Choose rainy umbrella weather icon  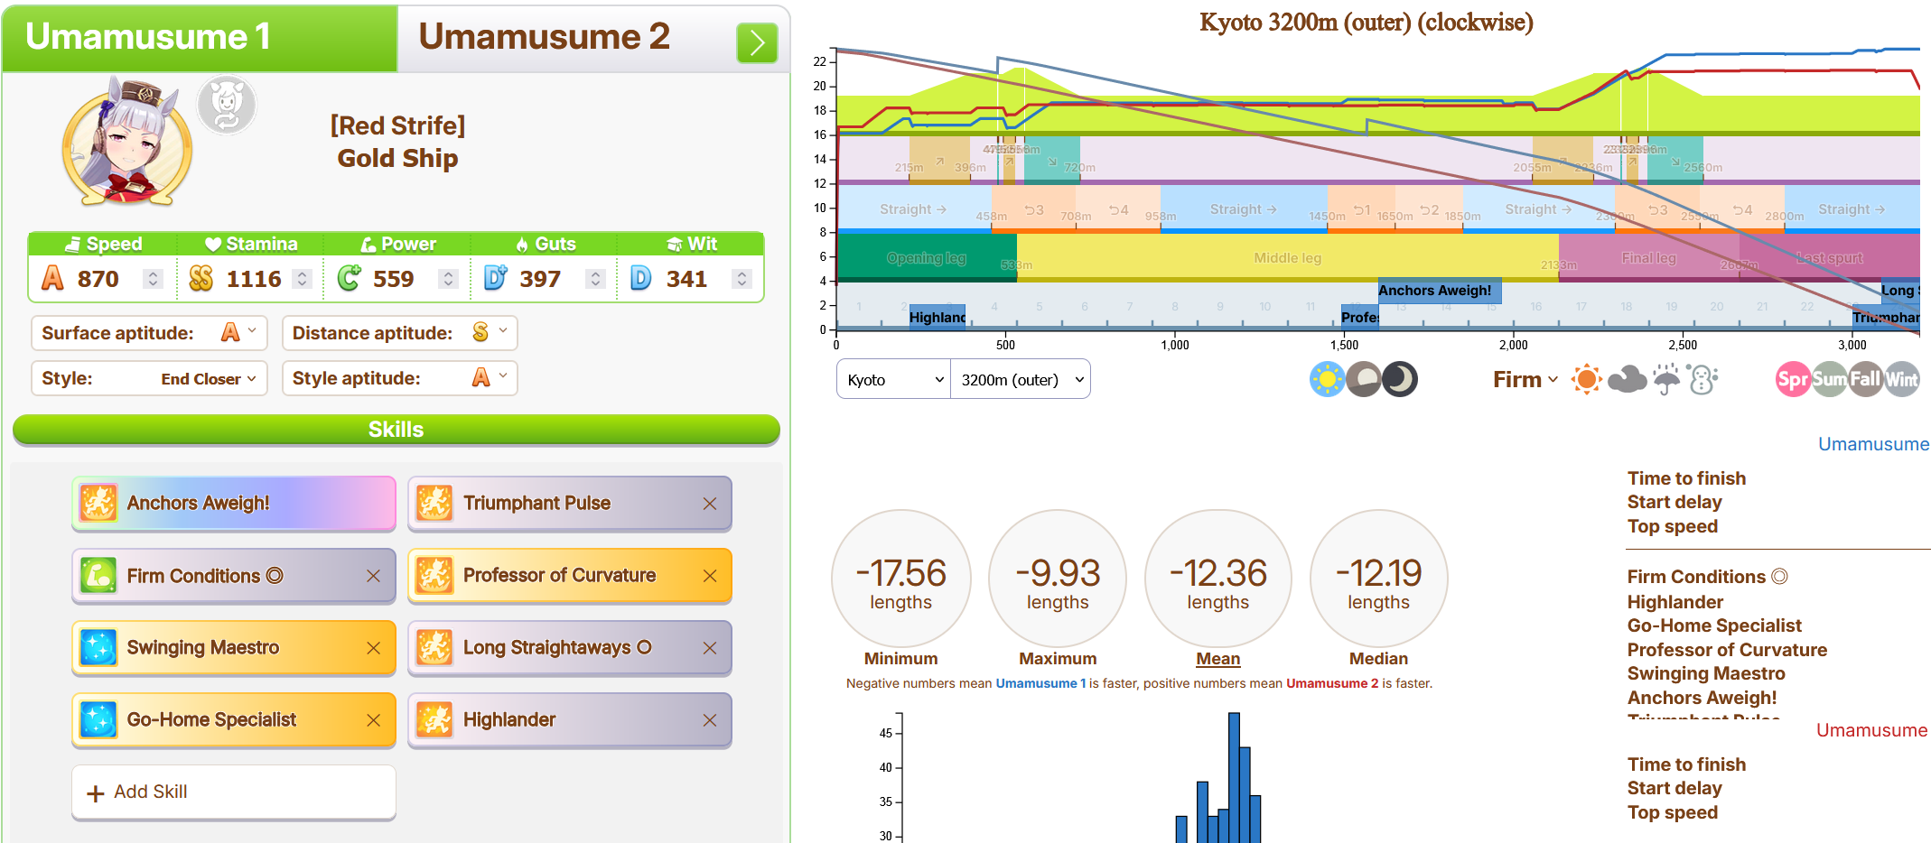(1666, 380)
